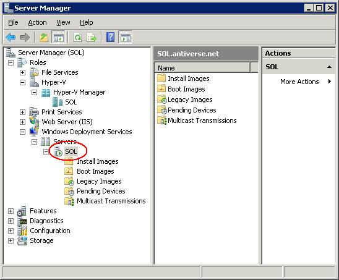
Task: Open the Help menu
Action: tap(87, 22)
